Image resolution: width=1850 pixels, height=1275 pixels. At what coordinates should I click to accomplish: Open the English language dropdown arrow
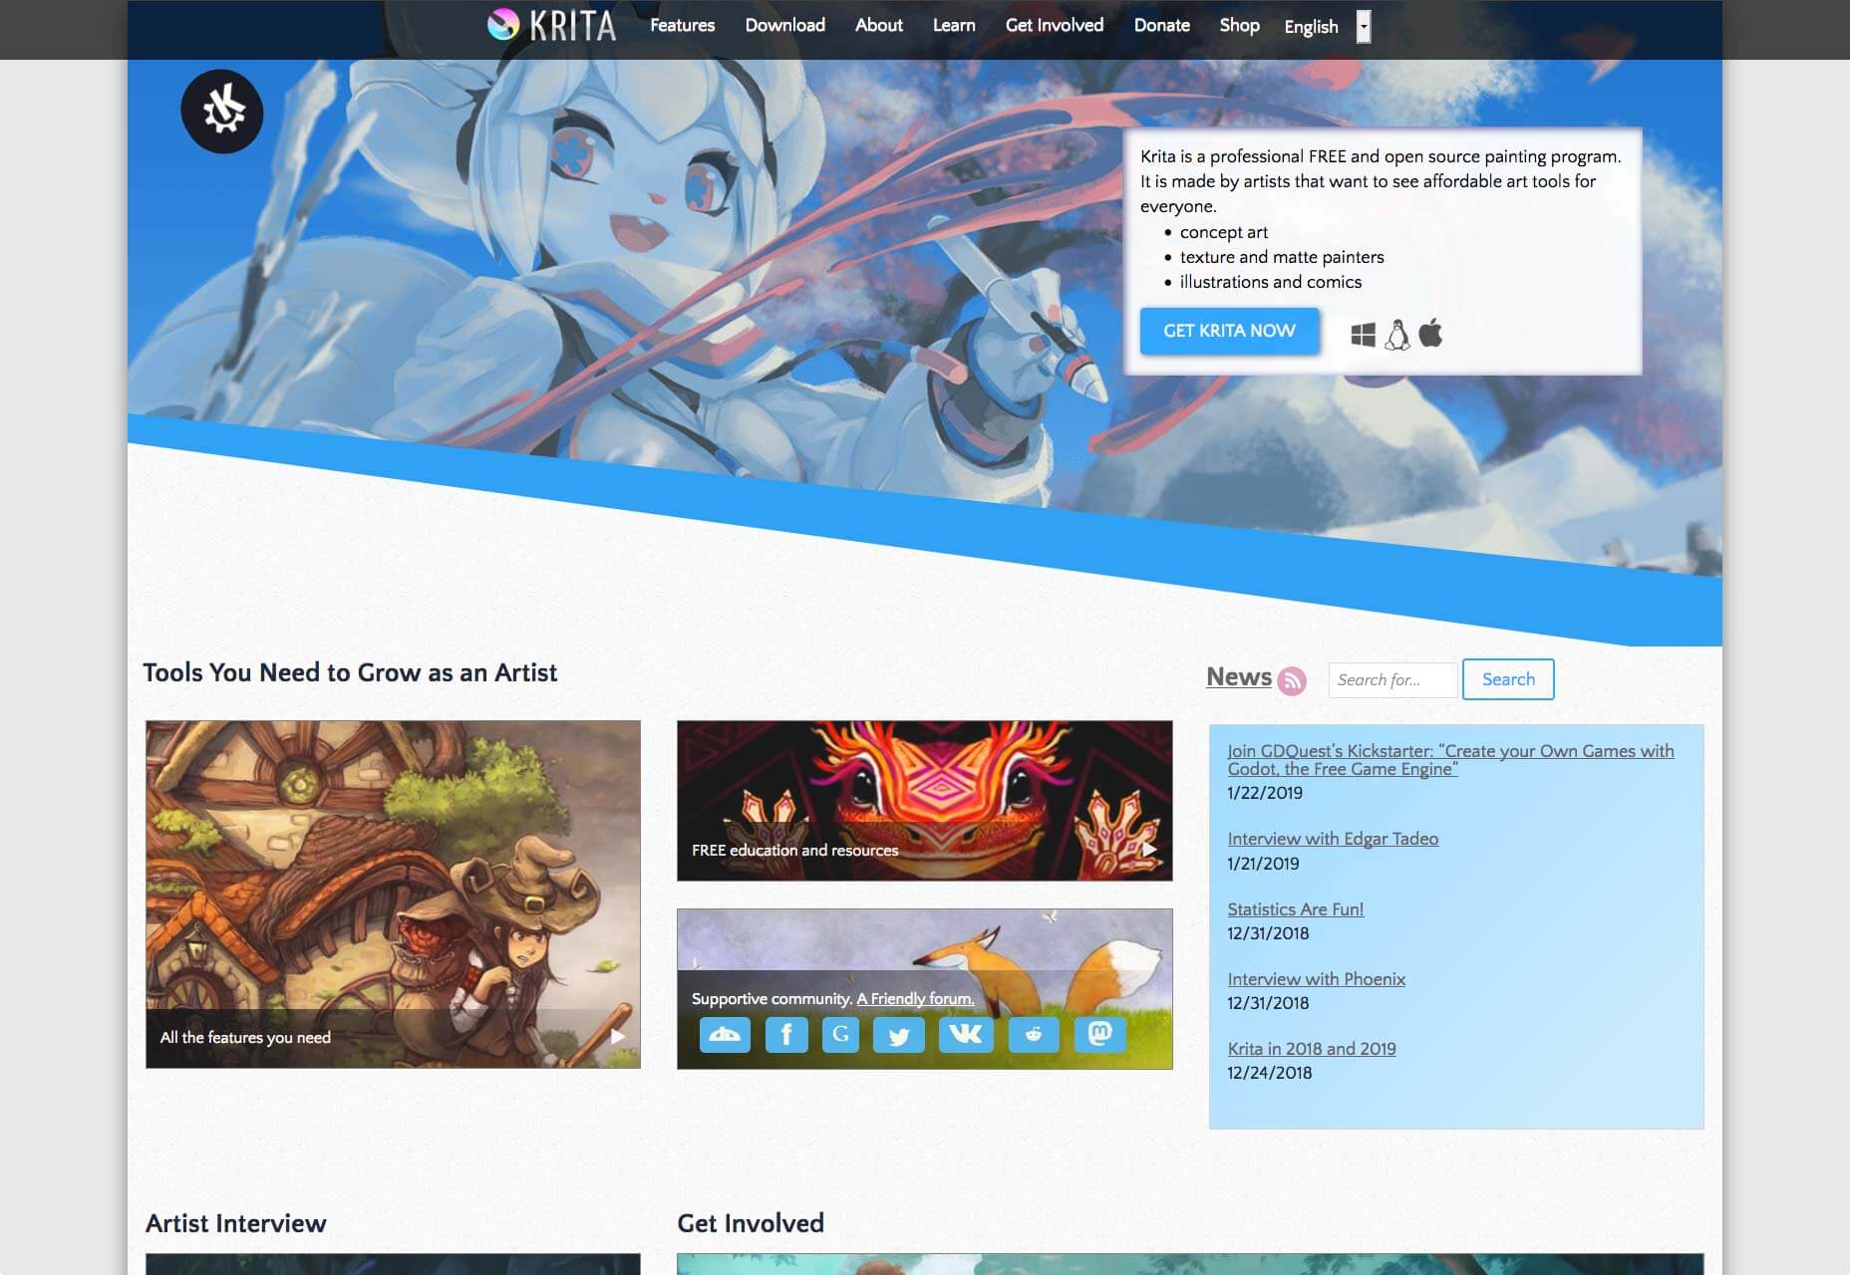pyautogui.click(x=1364, y=27)
